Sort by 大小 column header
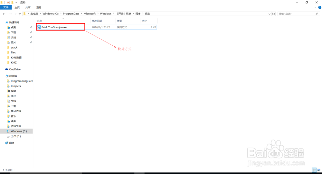Image resolution: width=322 pixels, height=174 pixels. point(145,21)
